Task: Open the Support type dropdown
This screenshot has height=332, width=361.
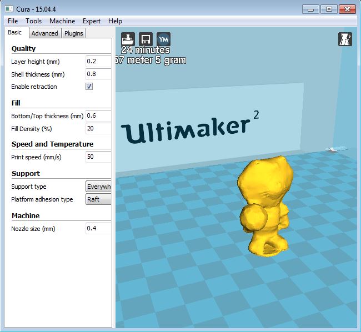Action: pyautogui.click(x=98, y=187)
